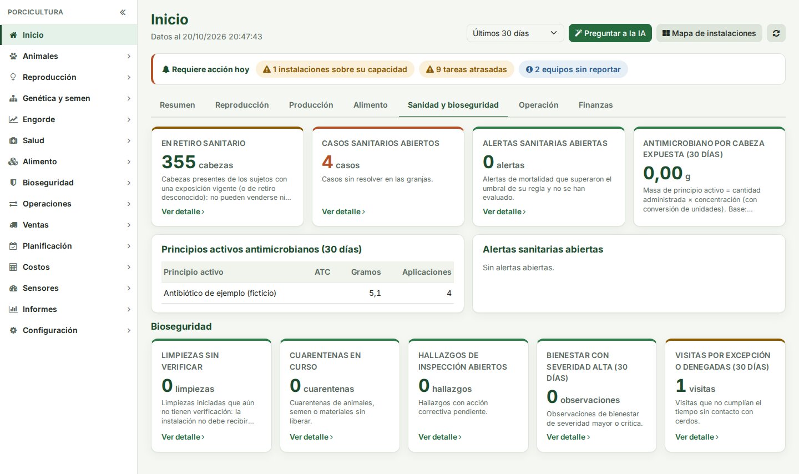
Task: Expand the Animales menu chevron
Action: (x=129, y=56)
